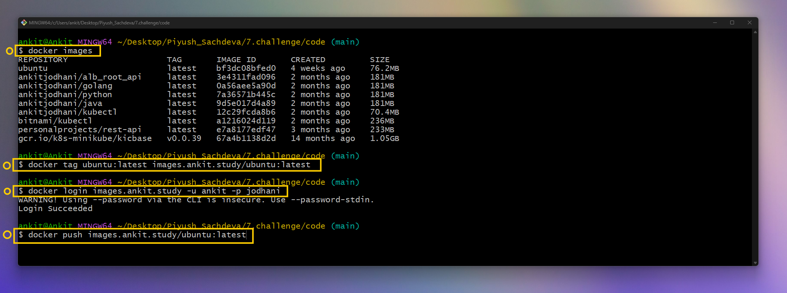Click the scrollbar up arrow
The width and height of the screenshot is (787, 293).
[x=755, y=32]
